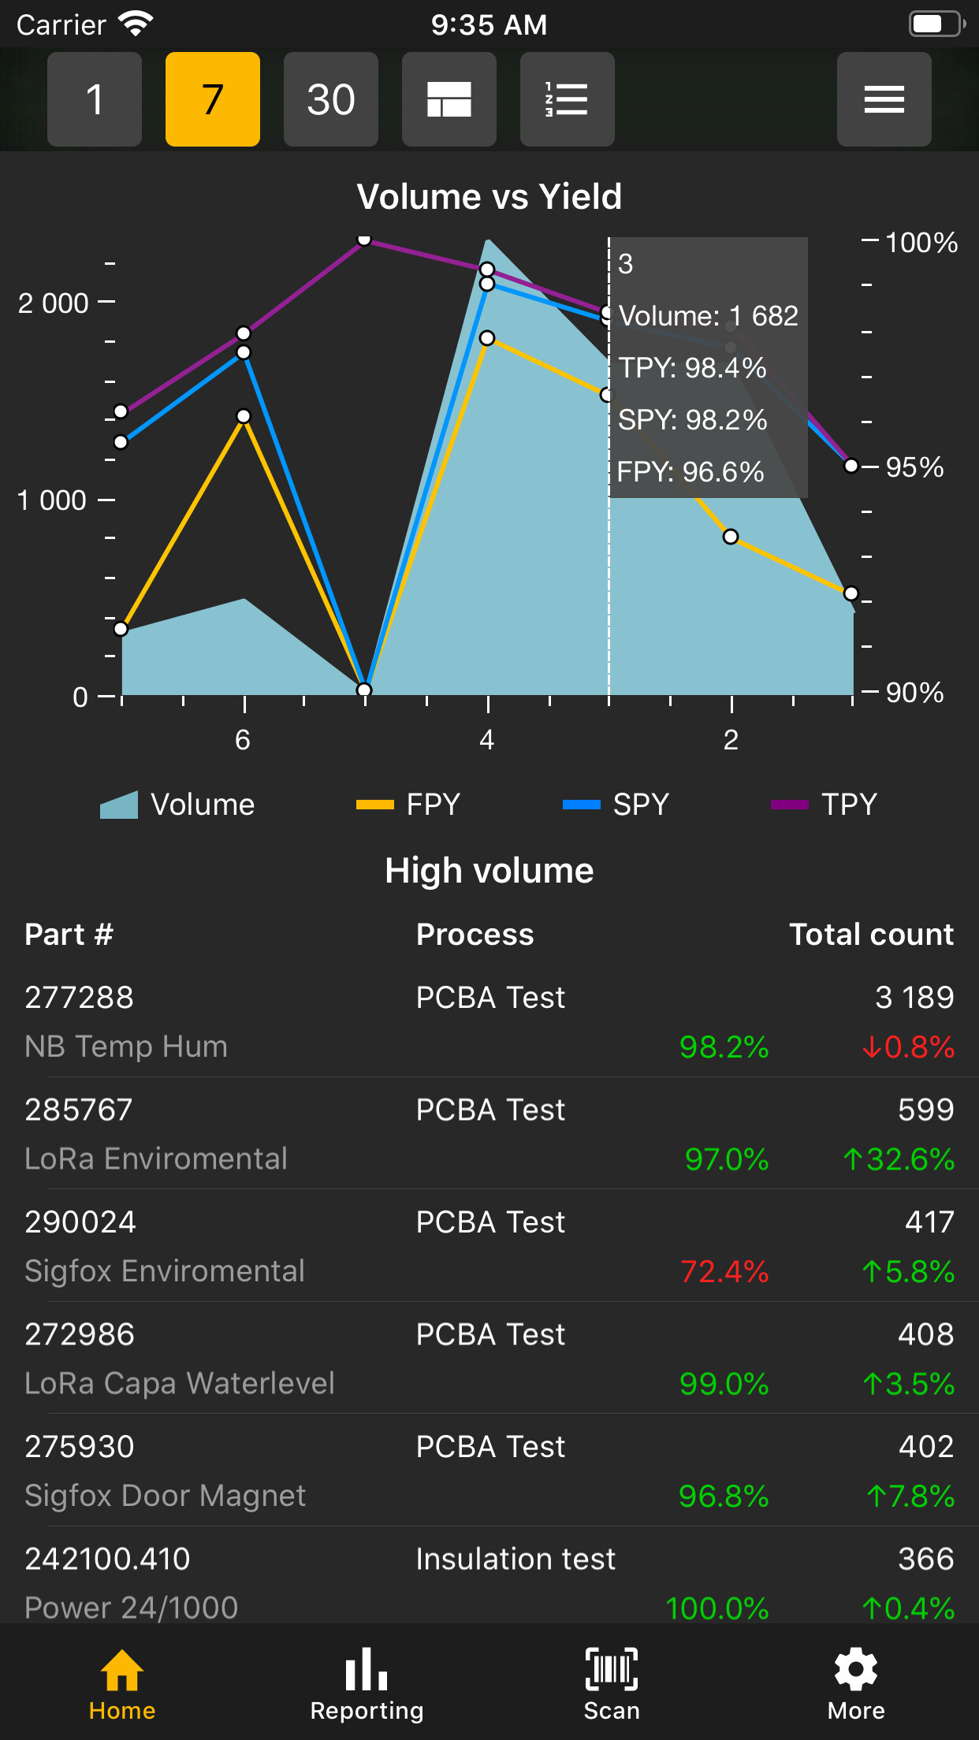Select the FPY data point at day 2
The height and width of the screenshot is (1740, 979).
731,537
